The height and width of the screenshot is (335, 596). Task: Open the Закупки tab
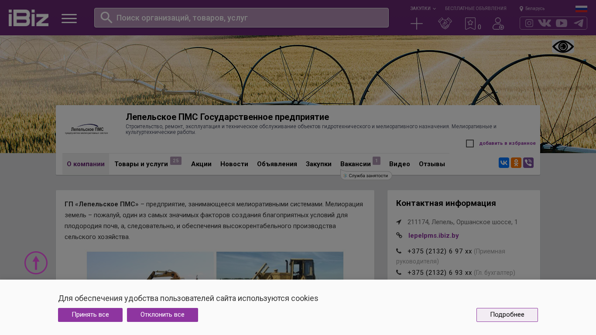pyautogui.click(x=319, y=164)
